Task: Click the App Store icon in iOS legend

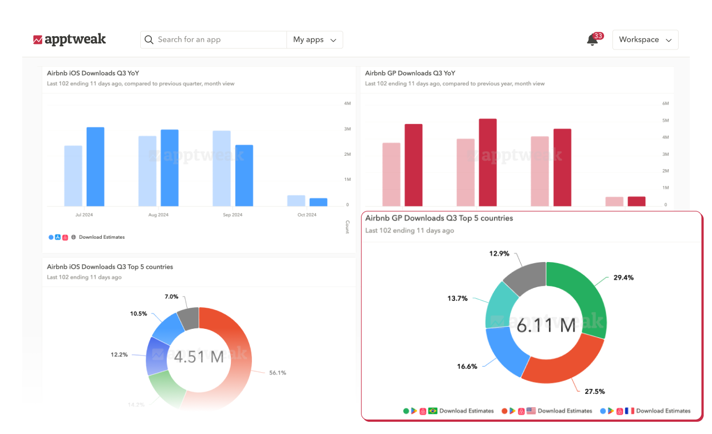Action: (58, 237)
